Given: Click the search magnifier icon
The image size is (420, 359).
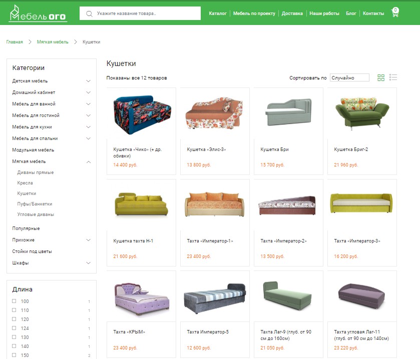Looking at the screenshot, I should pyautogui.click(x=90, y=13).
